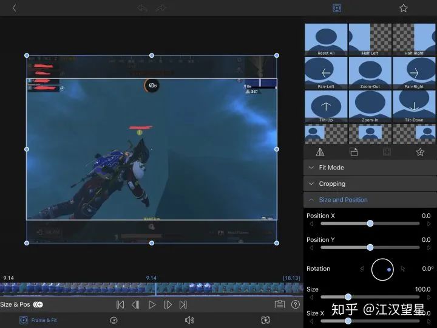Apply the Pan-Right preset
Image resolution: width=437 pixels, height=328 pixels.
[x=414, y=73]
